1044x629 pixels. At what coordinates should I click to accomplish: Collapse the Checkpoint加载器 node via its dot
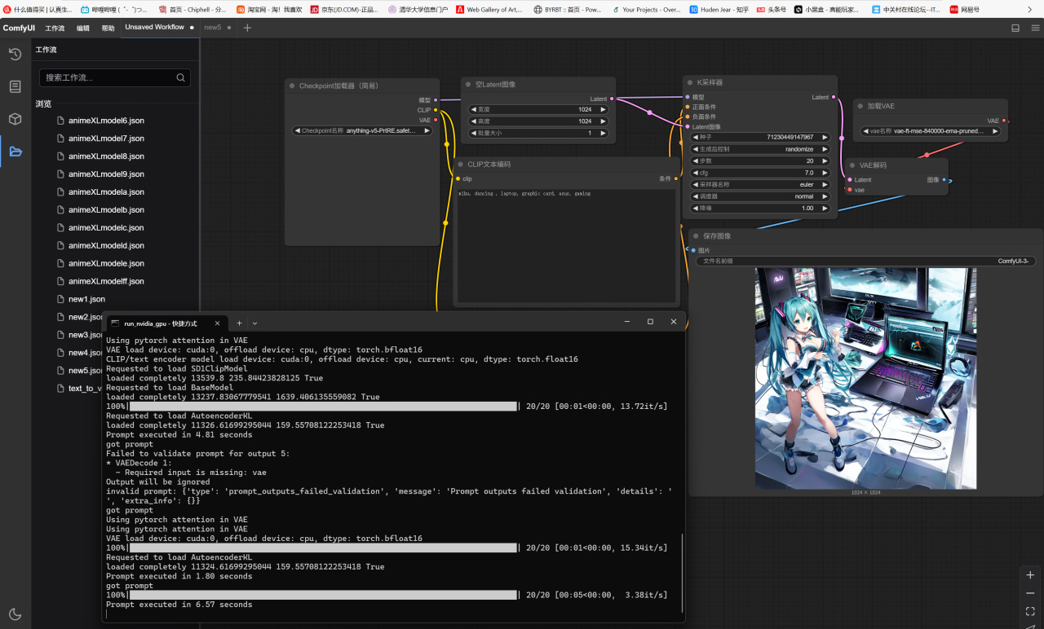click(x=291, y=86)
